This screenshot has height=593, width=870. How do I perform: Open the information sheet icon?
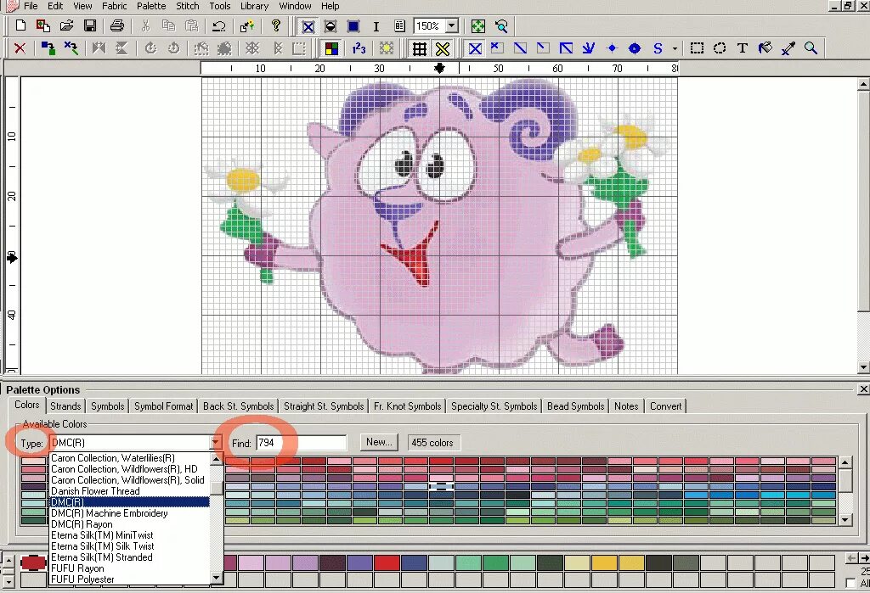(x=399, y=25)
